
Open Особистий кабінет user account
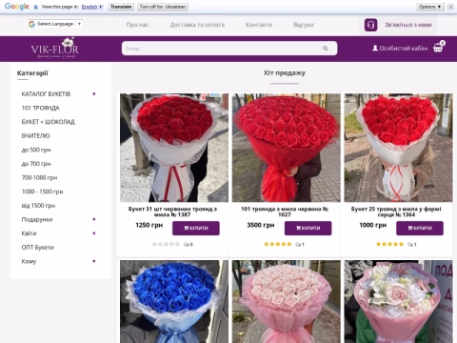(400, 49)
